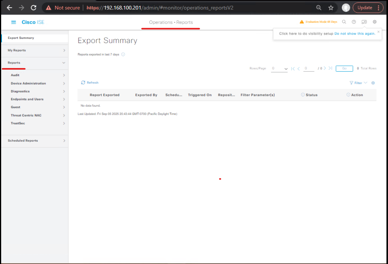The height and width of the screenshot is (264, 388).
Task: Open the Rows/Page dropdown
Action: coord(279,69)
